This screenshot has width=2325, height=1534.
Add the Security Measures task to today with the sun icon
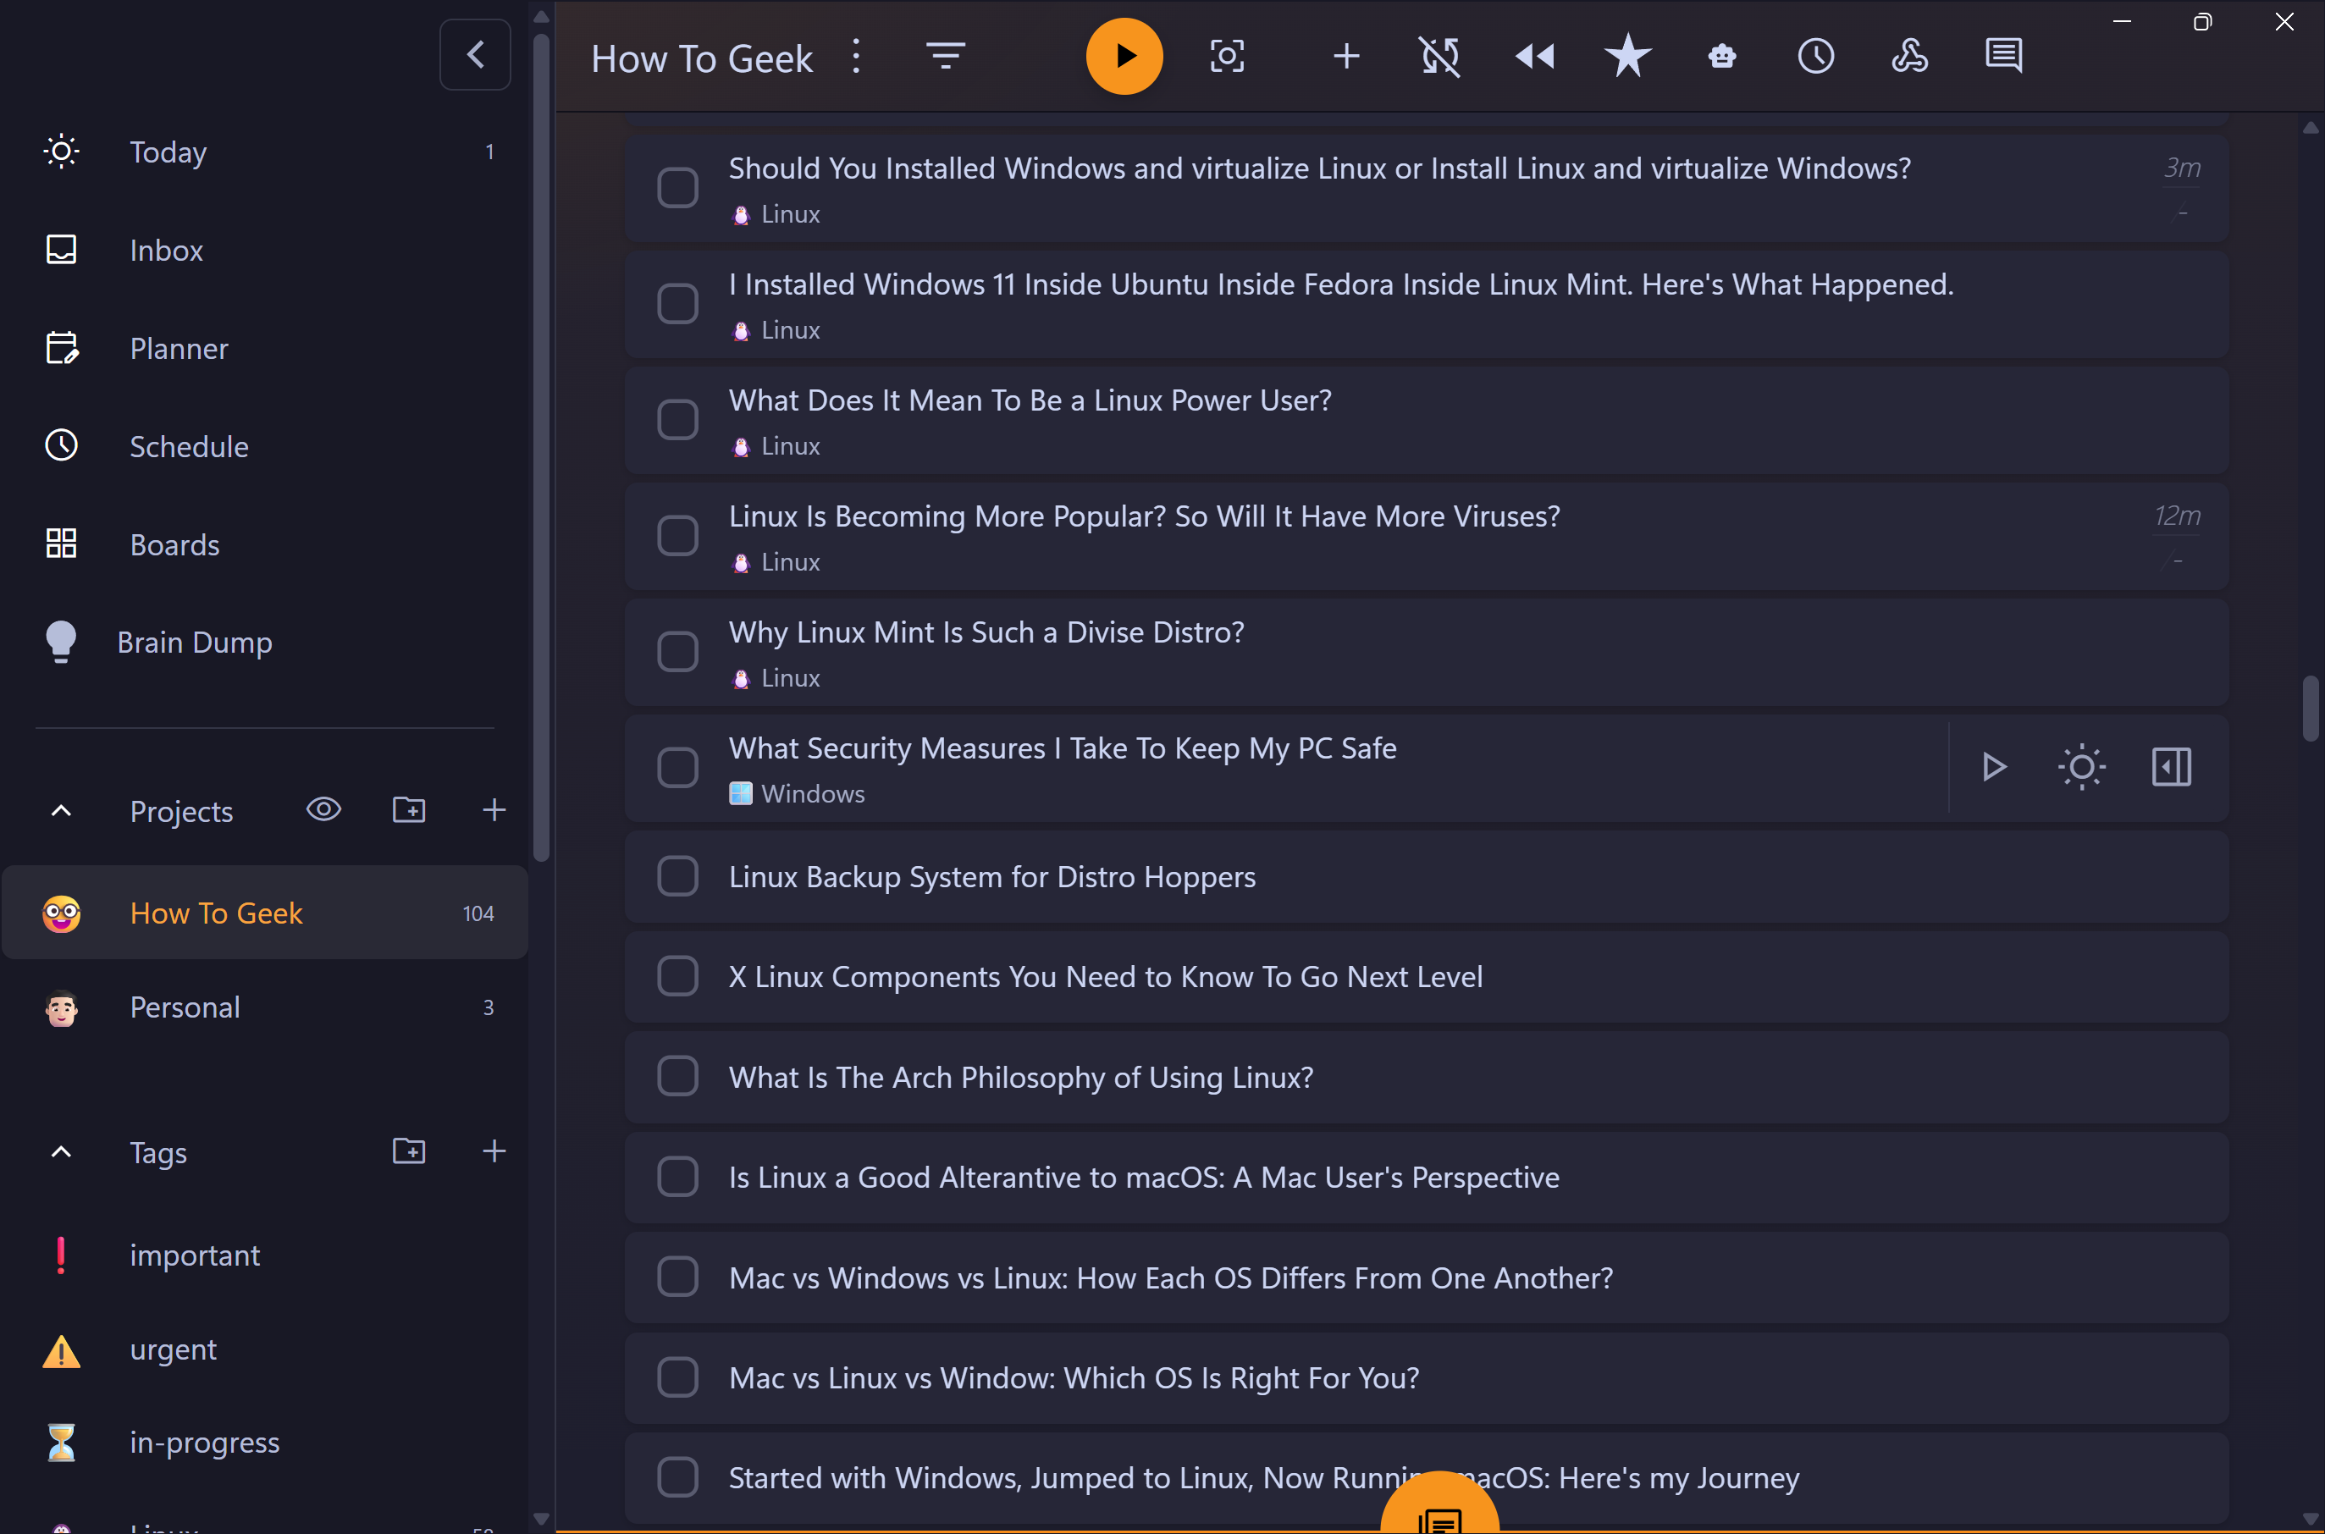click(2082, 767)
